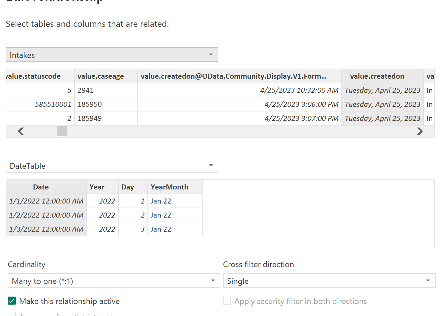Open the Intakes table dropdown
The height and width of the screenshot is (316, 442).
tap(112, 55)
